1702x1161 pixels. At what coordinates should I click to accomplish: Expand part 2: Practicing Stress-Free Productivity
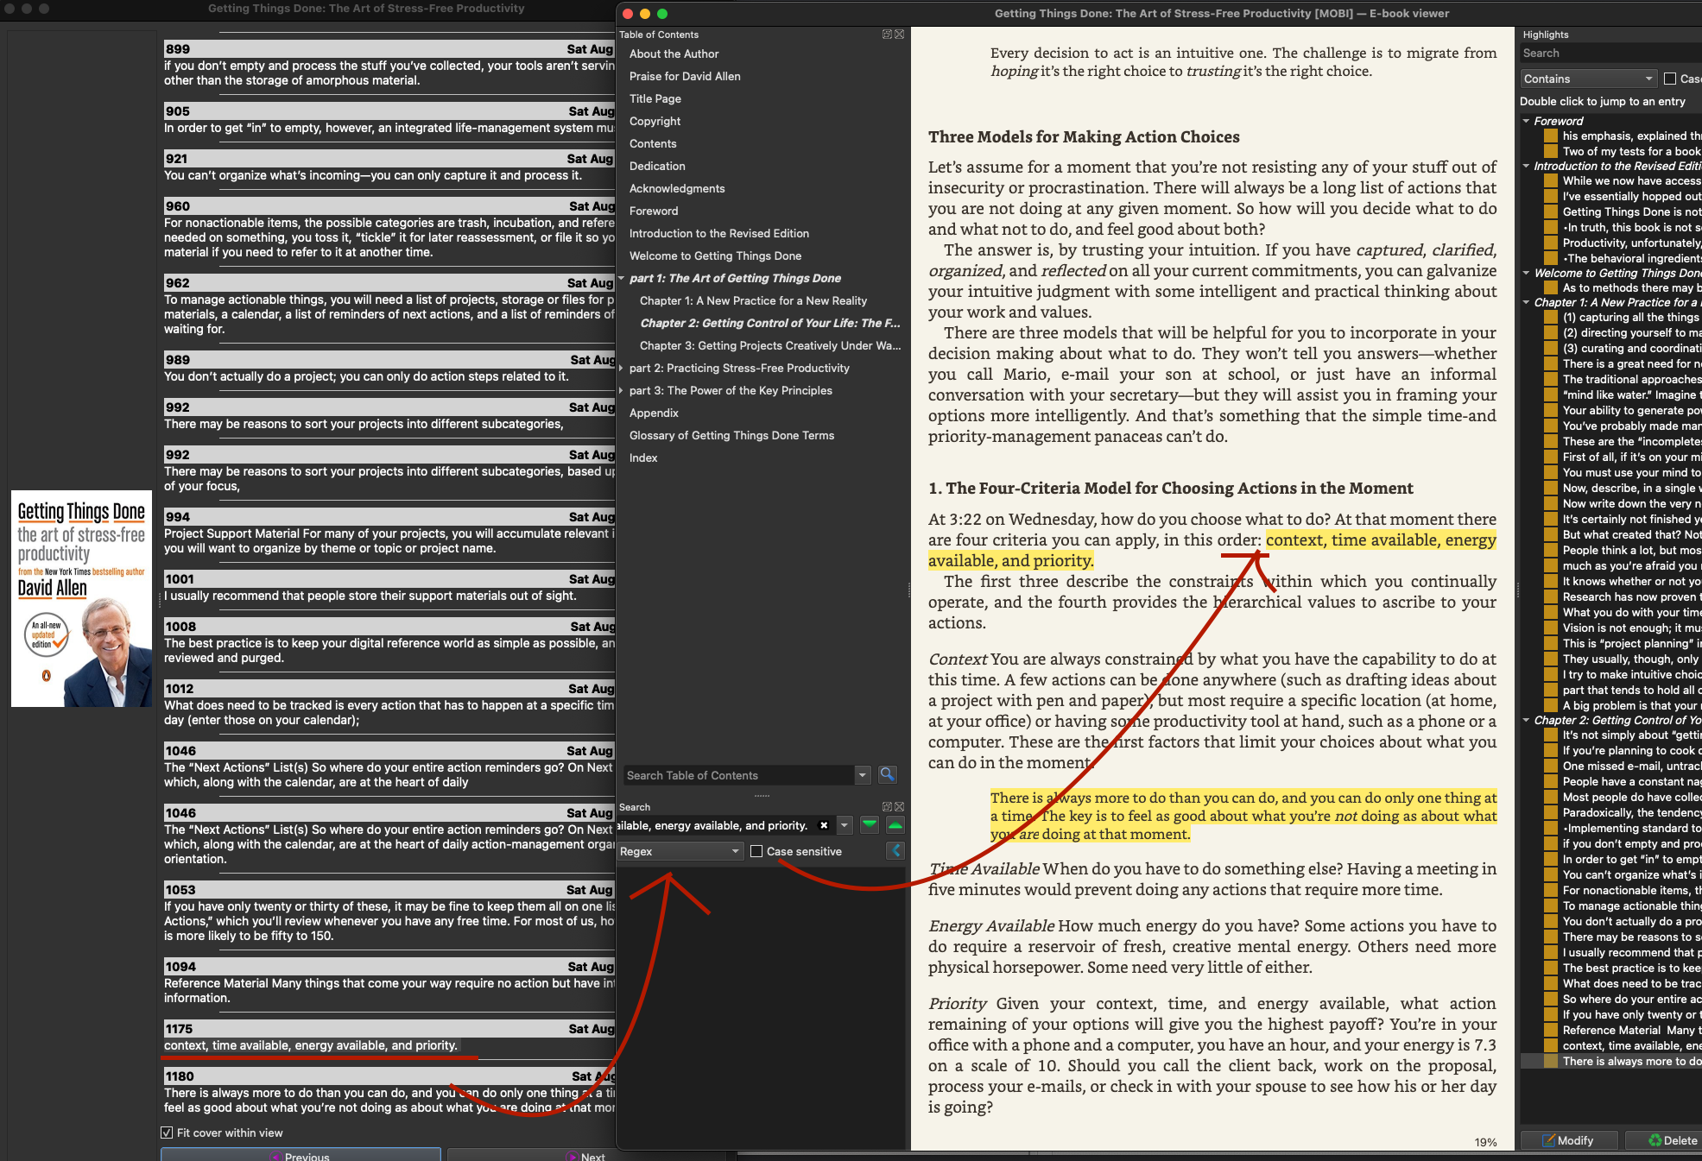(x=622, y=368)
